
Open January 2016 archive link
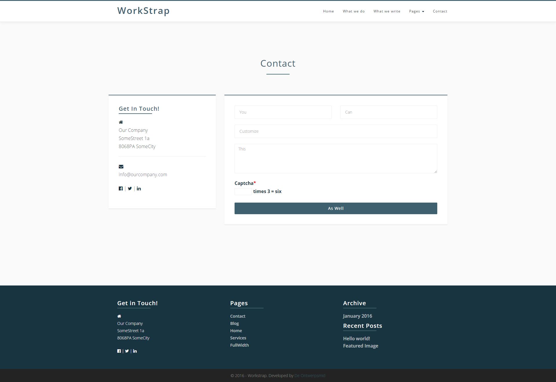(357, 316)
